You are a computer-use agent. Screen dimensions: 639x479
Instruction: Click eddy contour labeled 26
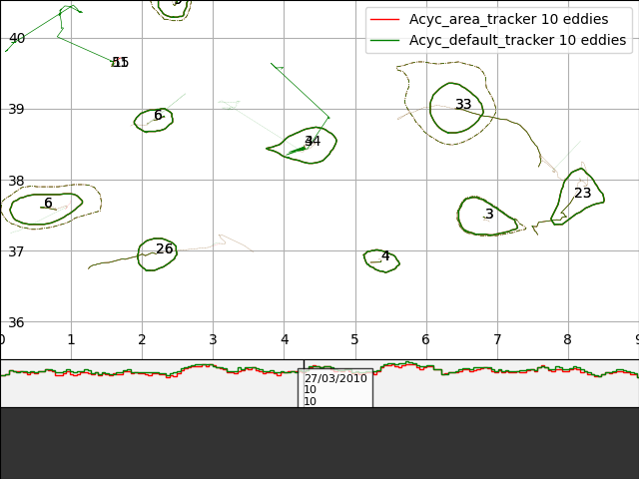158,254
